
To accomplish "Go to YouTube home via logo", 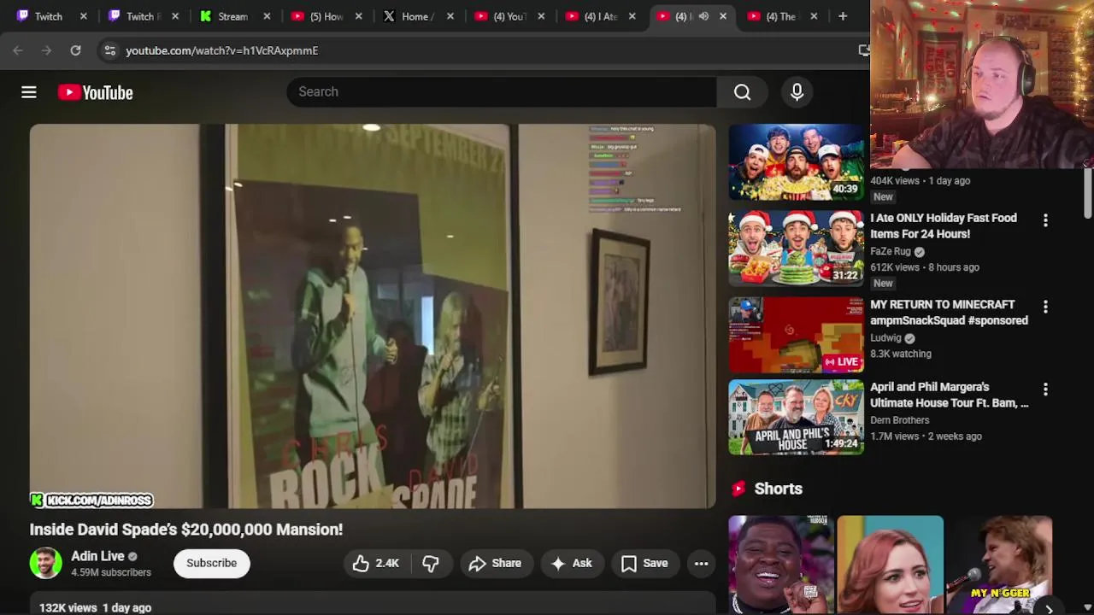I will click(96, 92).
